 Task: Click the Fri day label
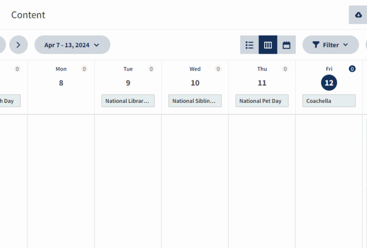click(329, 69)
